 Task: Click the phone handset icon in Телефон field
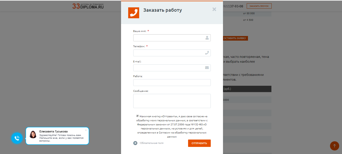[207, 53]
